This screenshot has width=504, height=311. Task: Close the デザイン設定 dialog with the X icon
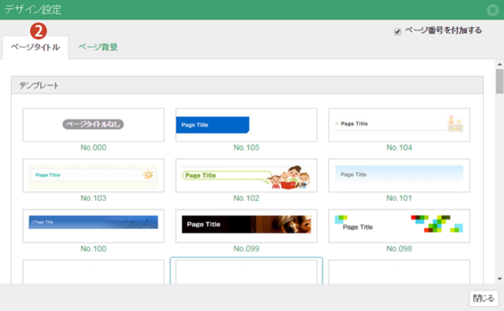(x=492, y=10)
